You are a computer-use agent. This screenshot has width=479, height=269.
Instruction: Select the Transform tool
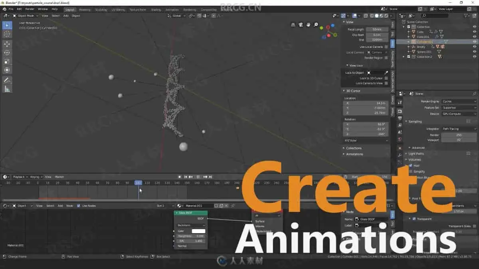point(7,70)
